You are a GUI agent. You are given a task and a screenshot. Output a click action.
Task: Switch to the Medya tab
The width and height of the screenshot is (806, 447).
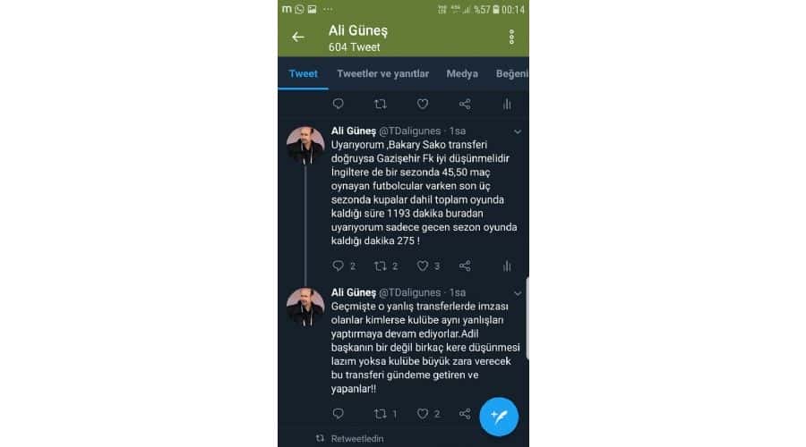coord(462,74)
